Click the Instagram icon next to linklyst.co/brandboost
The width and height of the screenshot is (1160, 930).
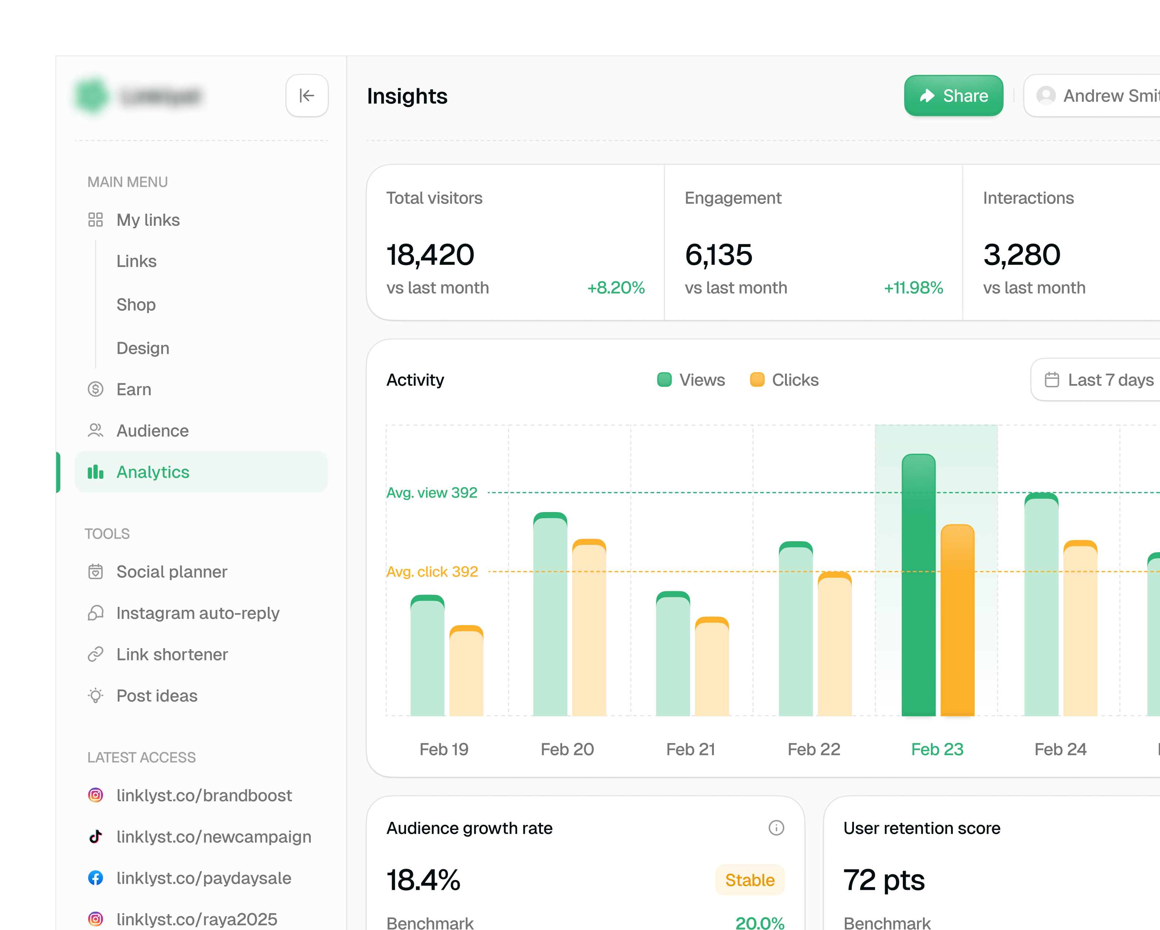click(x=95, y=795)
